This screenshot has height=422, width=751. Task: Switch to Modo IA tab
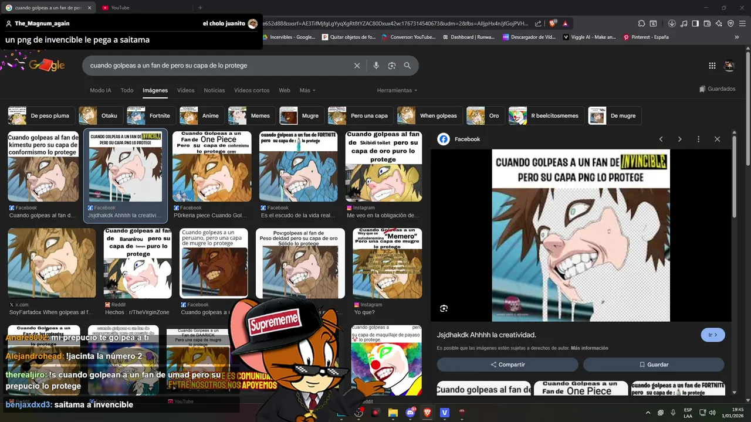pyautogui.click(x=100, y=90)
